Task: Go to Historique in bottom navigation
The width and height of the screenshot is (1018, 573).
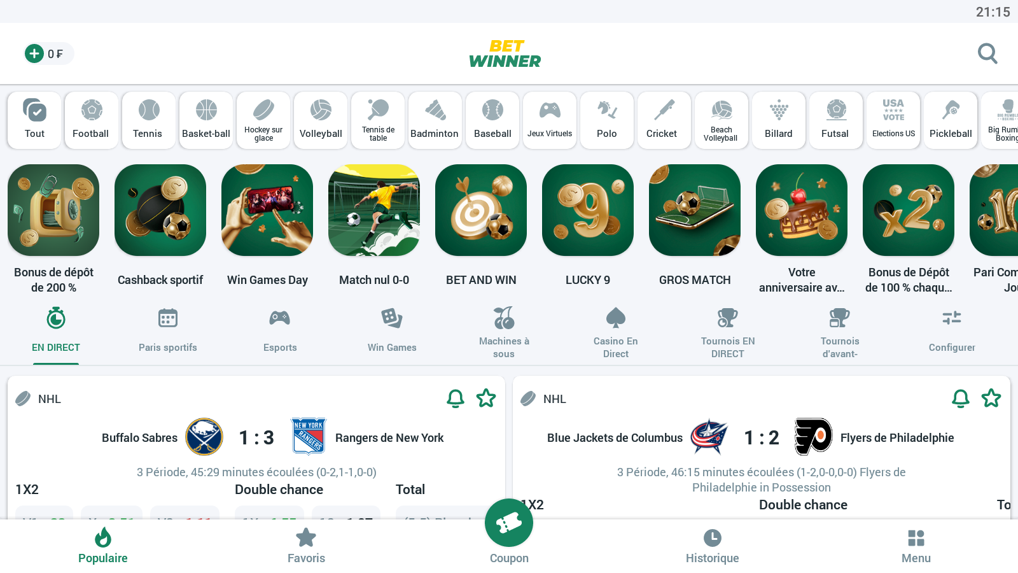Action: point(713,547)
